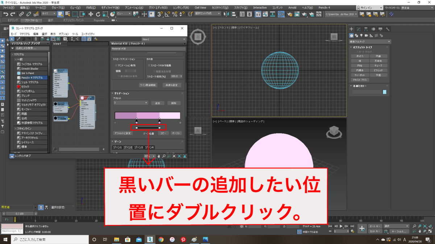The image size is (435, 244).
Task: Select the Lights category icon
Action: click(361, 35)
